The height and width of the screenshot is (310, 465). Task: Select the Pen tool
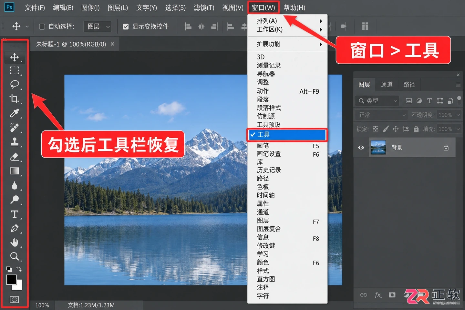[x=14, y=228]
